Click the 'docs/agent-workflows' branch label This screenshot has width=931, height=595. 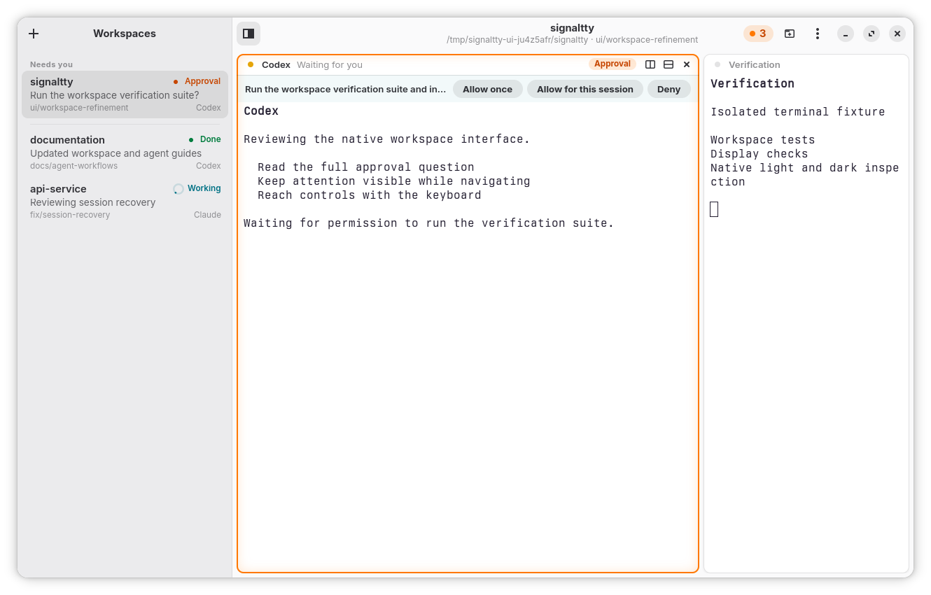[73, 166]
